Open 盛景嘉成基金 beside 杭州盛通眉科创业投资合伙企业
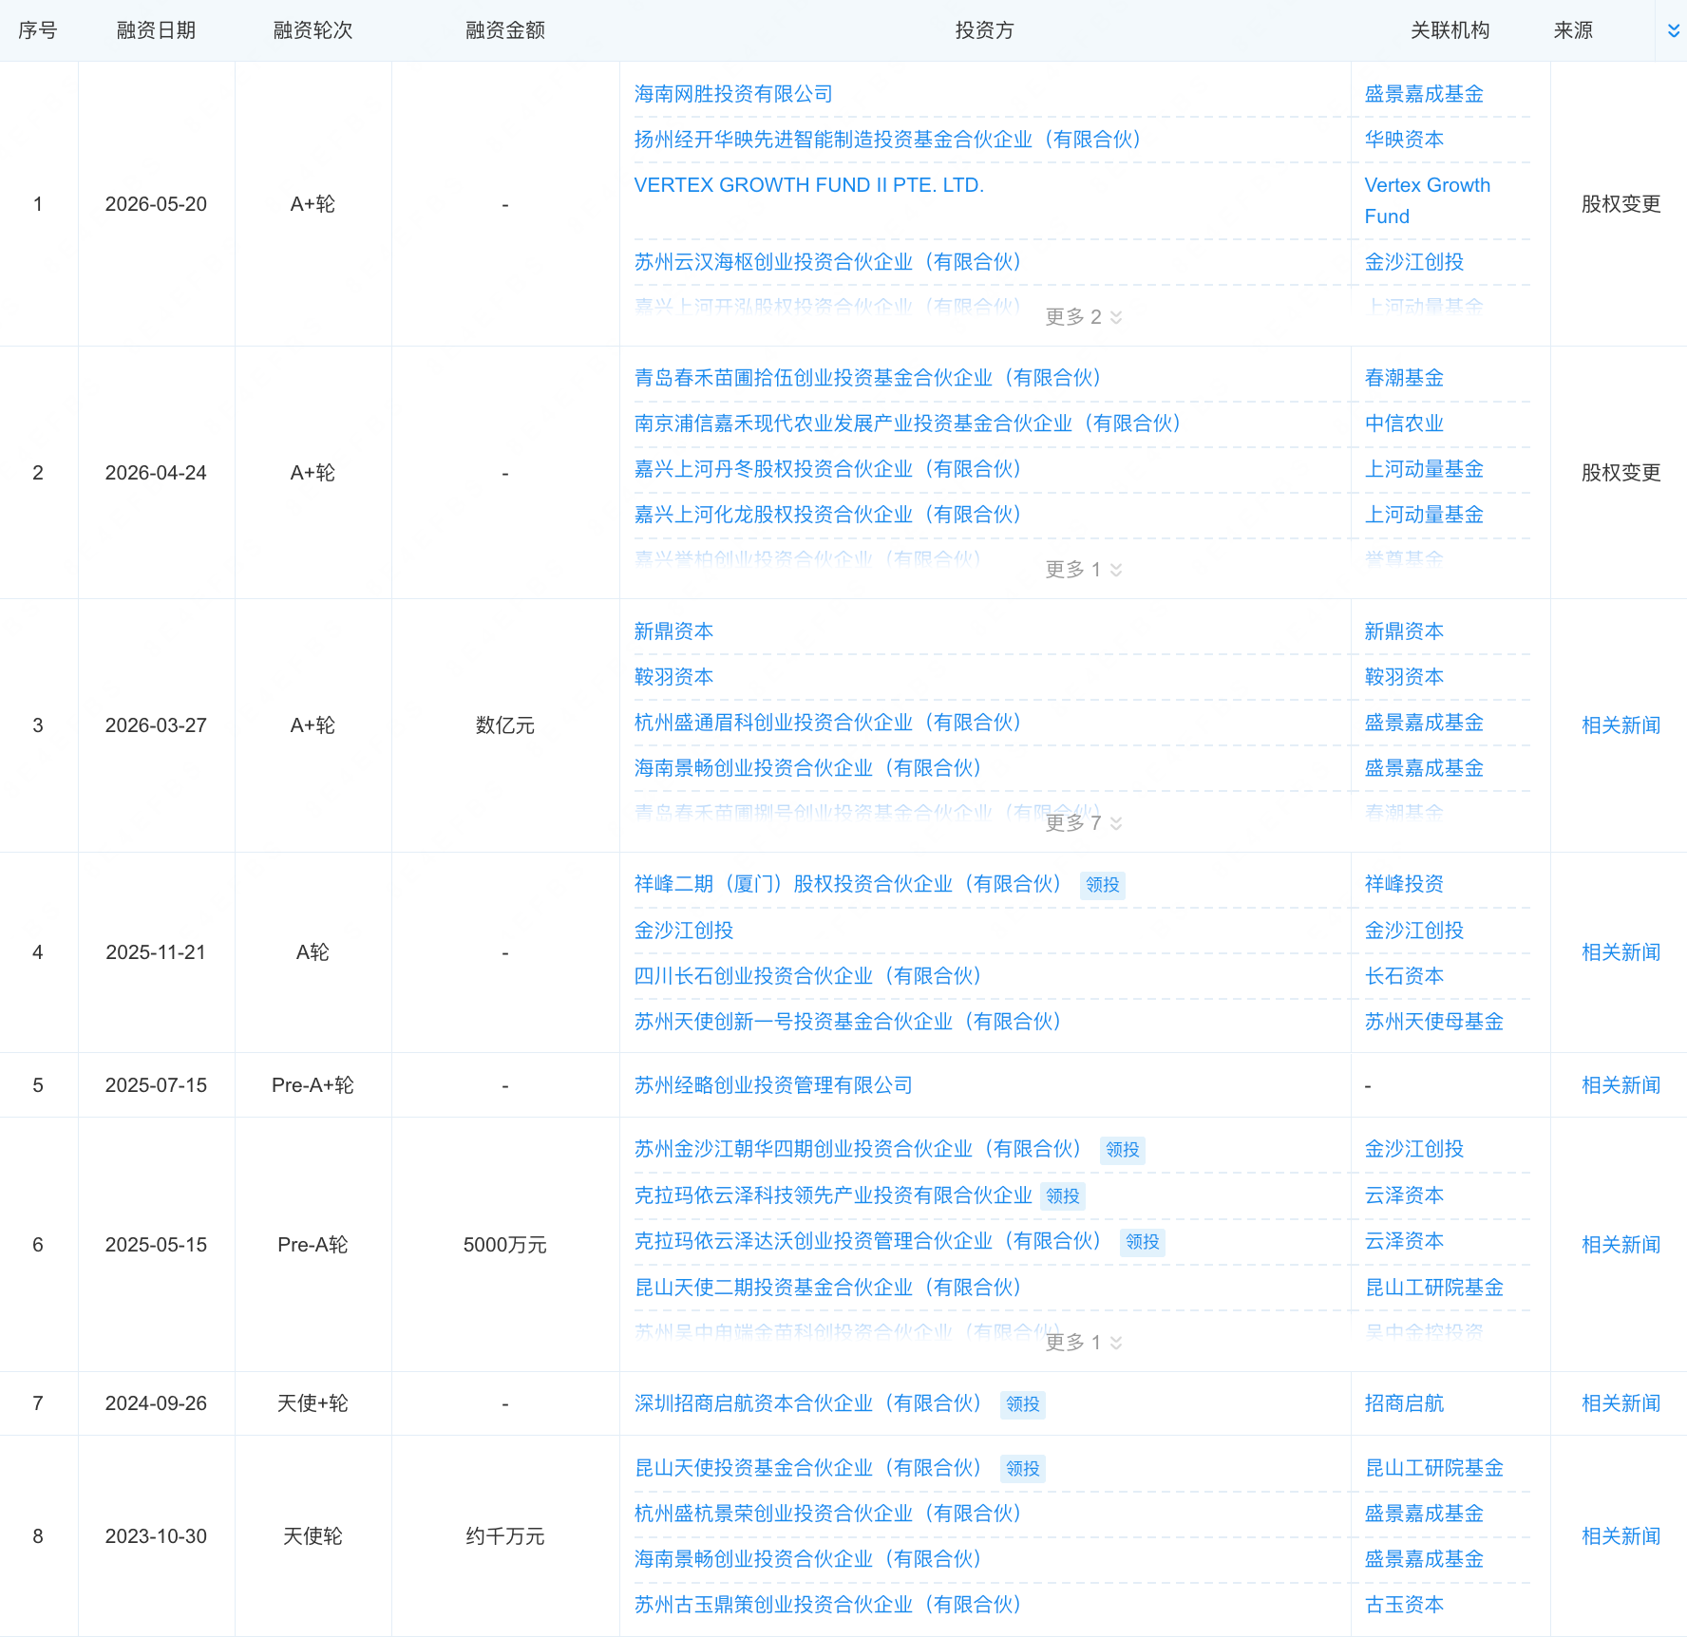 point(1424,723)
